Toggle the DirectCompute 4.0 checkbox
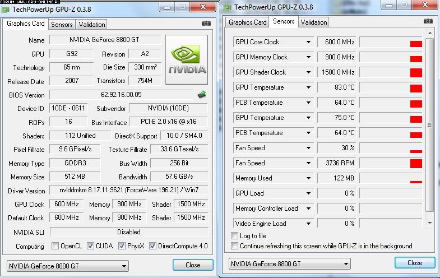The image size is (440, 278). [x=152, y=246]
